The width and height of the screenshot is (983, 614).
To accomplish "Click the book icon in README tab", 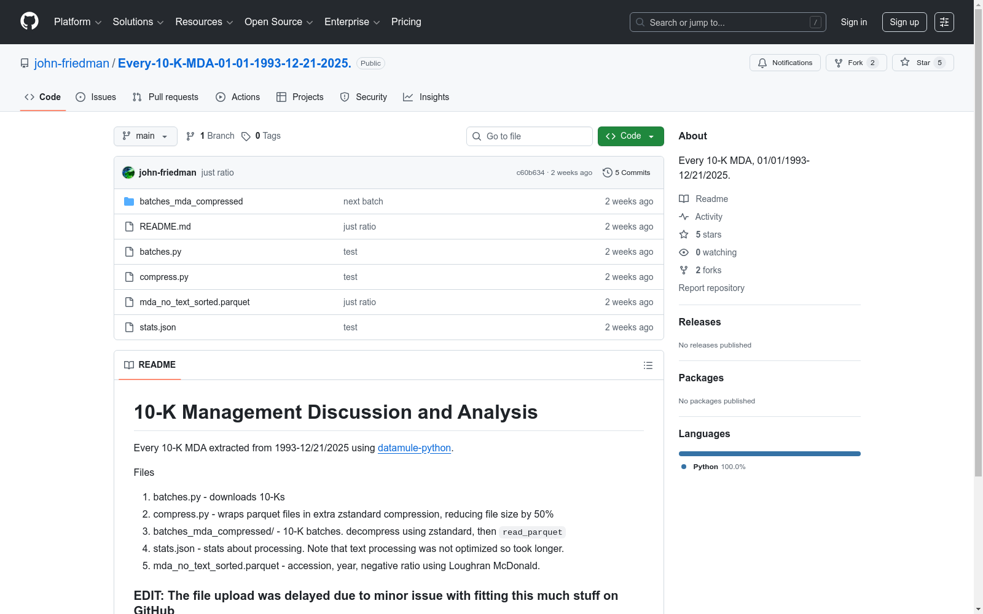I will 129,365.
